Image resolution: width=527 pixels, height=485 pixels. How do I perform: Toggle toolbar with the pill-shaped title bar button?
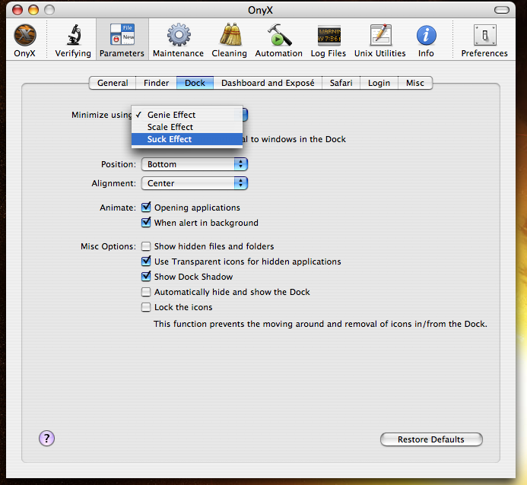click(x=501, y=10)
